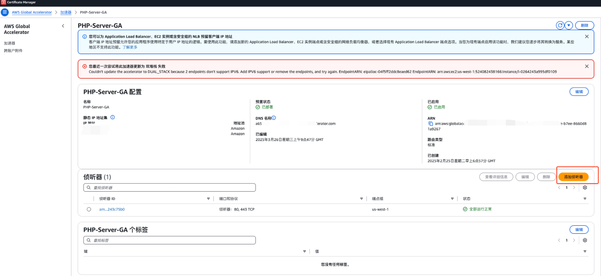Click the PHP-Server-GA breadcrumb text

93,12
